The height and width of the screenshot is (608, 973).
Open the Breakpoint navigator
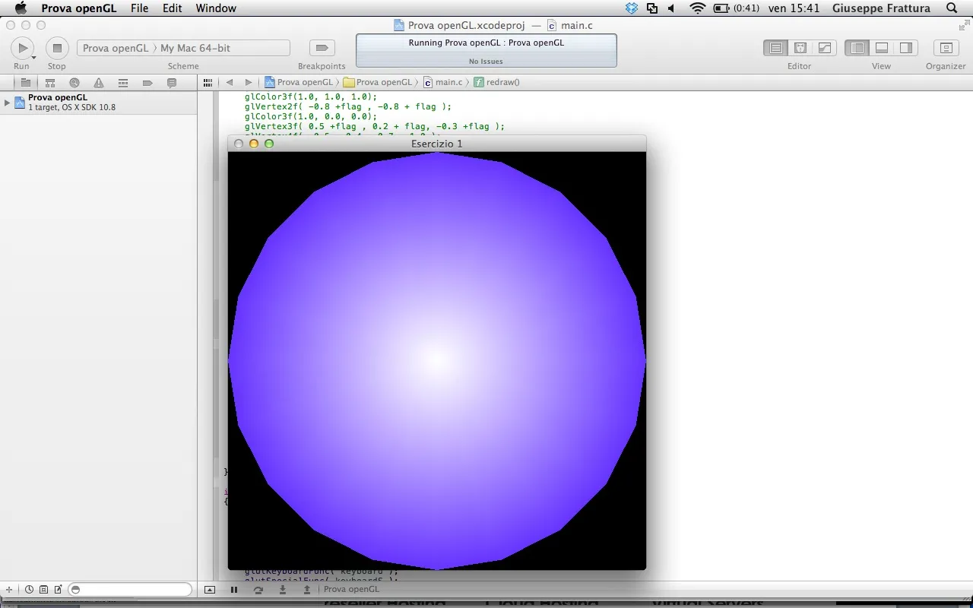(x=147, y=82)
